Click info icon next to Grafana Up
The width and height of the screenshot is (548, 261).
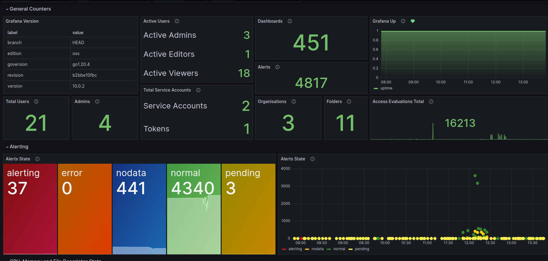click(x=403, y=21)
